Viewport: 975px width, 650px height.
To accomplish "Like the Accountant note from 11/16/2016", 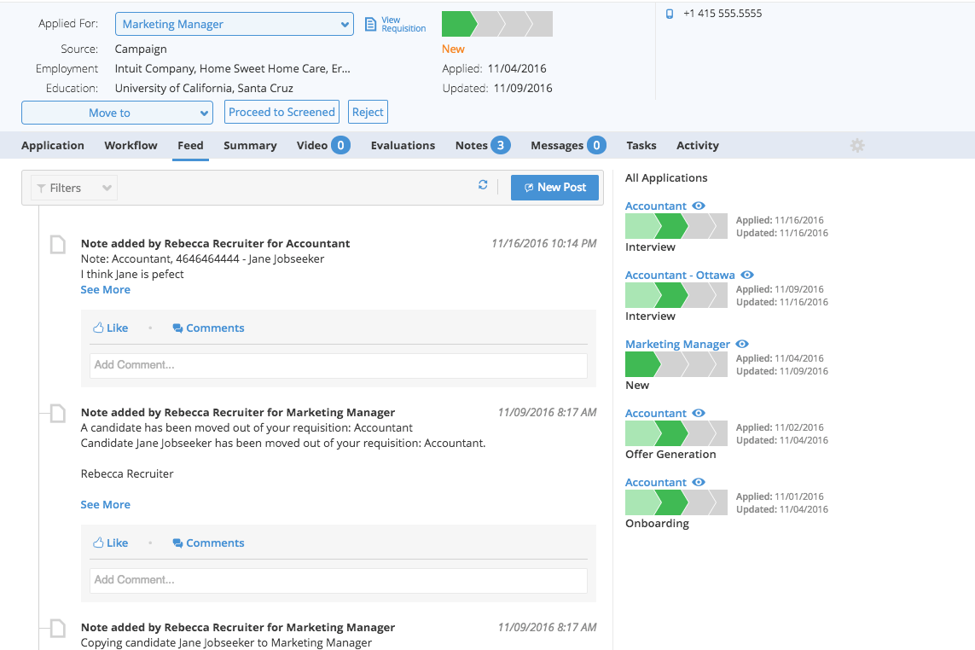I will click(x=111, y=328).
